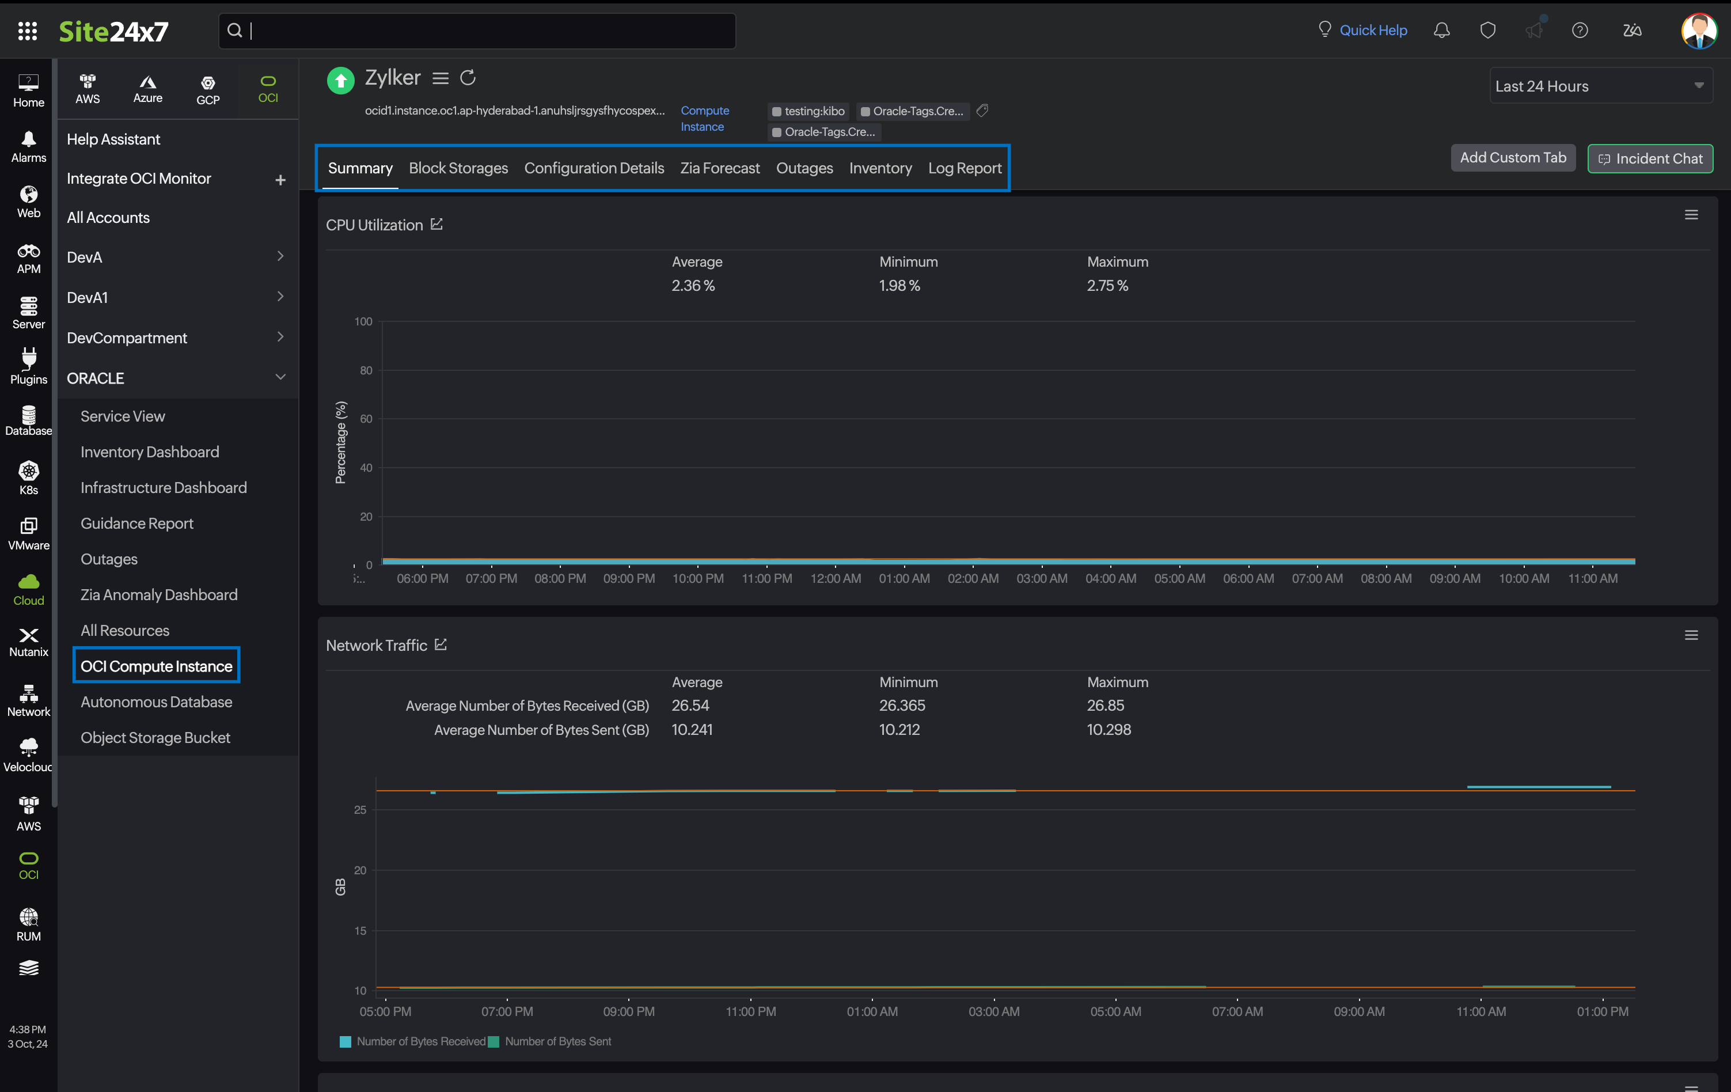1731x1092 pixels.
Task: Switch to the Configuration Details tab
Action: (x=594, y=168)
